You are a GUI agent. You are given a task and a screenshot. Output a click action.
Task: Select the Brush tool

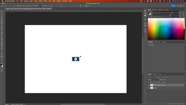[2, 30]
